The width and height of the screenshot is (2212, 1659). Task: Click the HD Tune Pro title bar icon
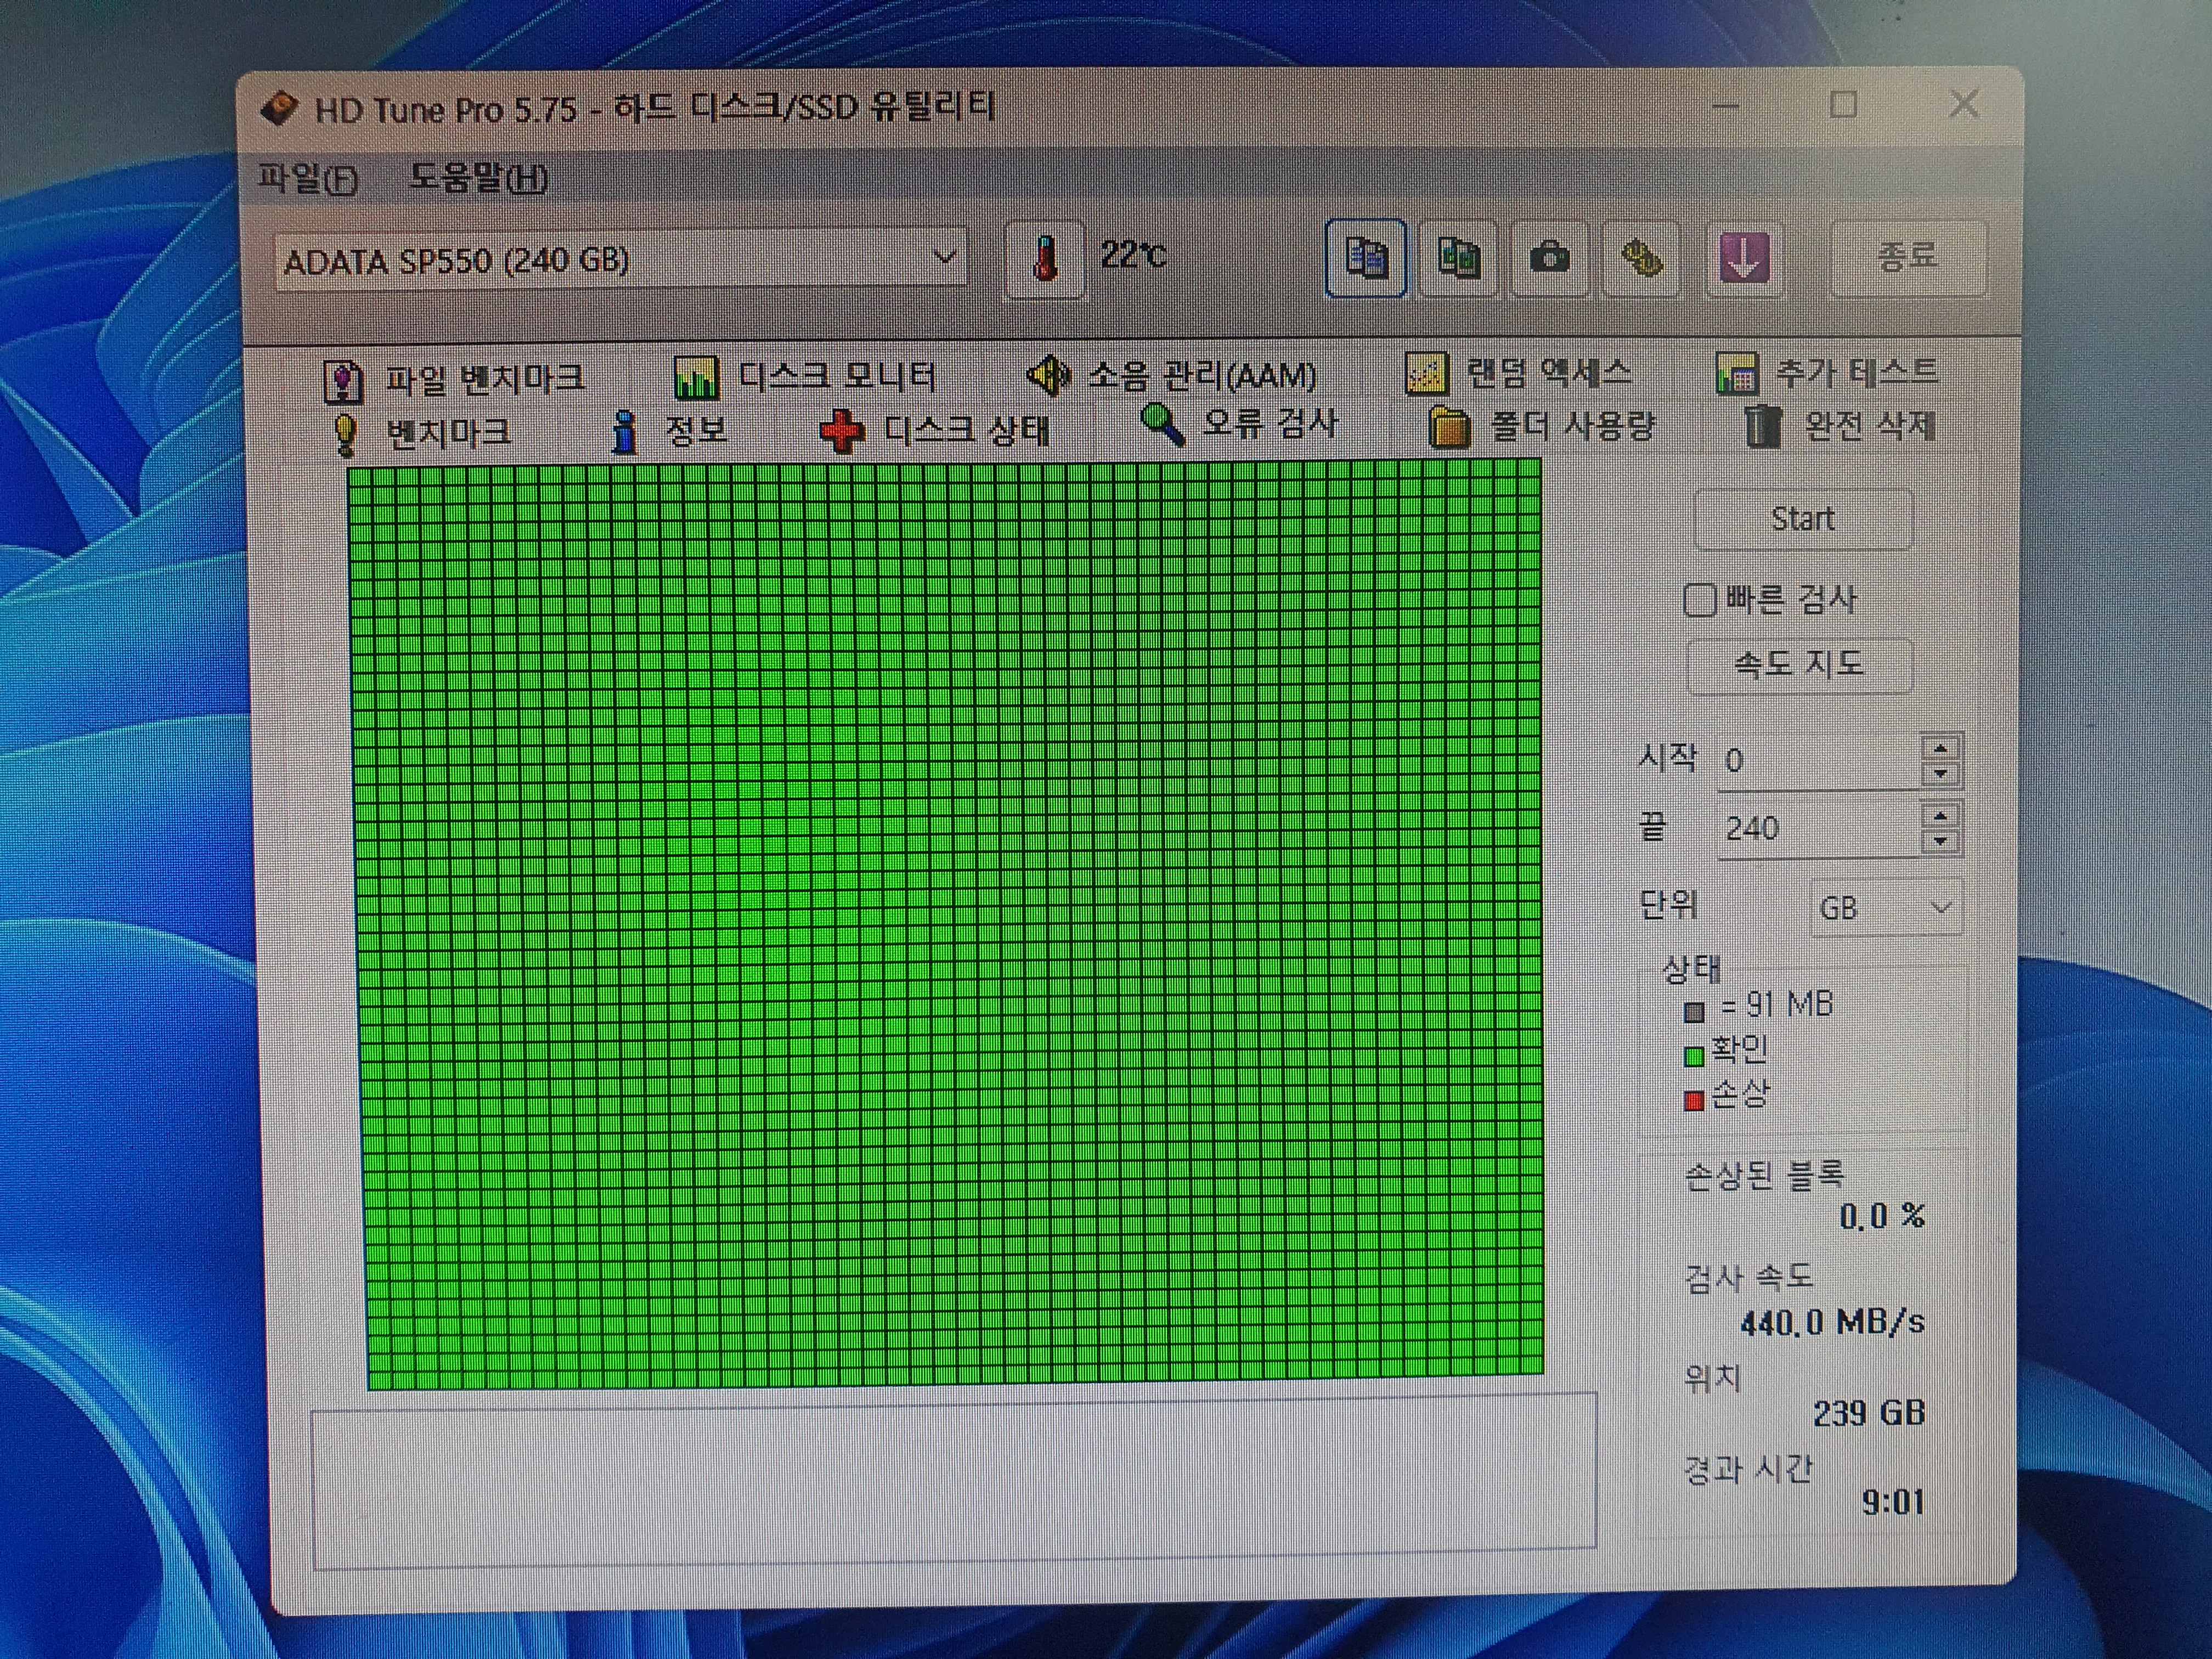tap(279, 108)
